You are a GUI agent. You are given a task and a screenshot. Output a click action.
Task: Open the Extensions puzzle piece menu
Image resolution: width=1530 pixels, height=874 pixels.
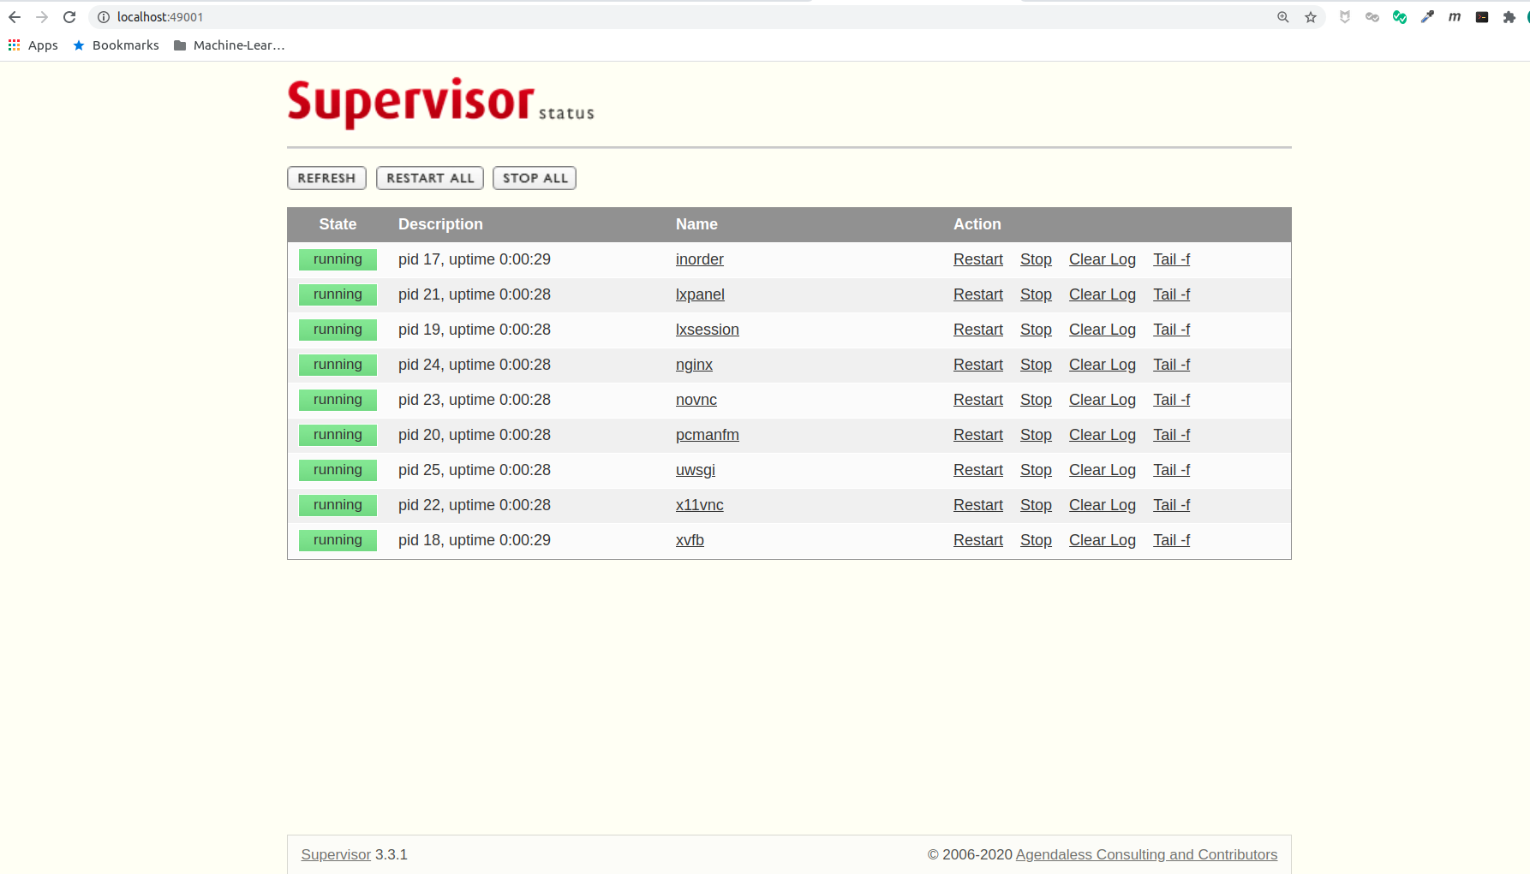(1509, 17)
